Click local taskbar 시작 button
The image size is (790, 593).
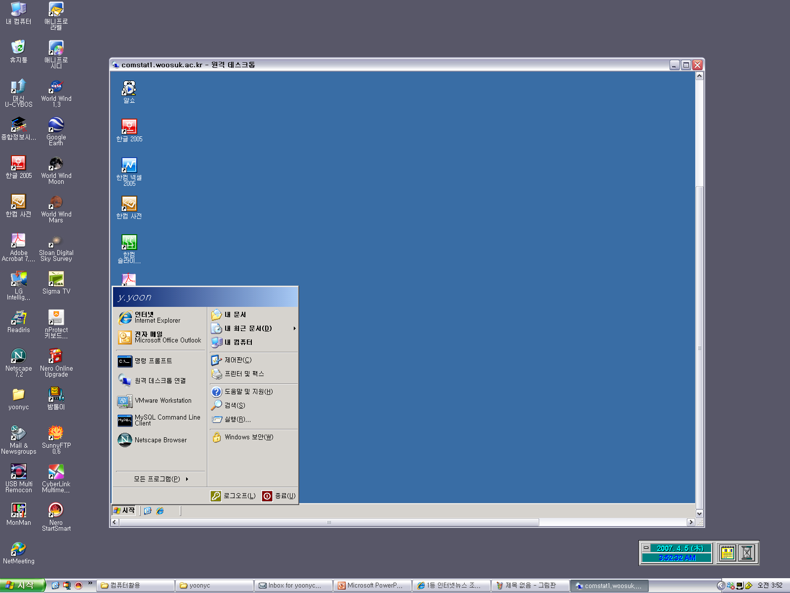(x=22, y=585)
